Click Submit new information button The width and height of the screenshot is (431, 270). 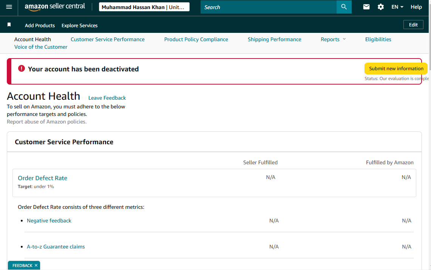(396, 69)
